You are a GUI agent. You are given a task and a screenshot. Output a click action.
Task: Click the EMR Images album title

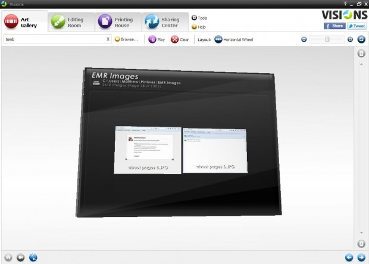point(115,76)
